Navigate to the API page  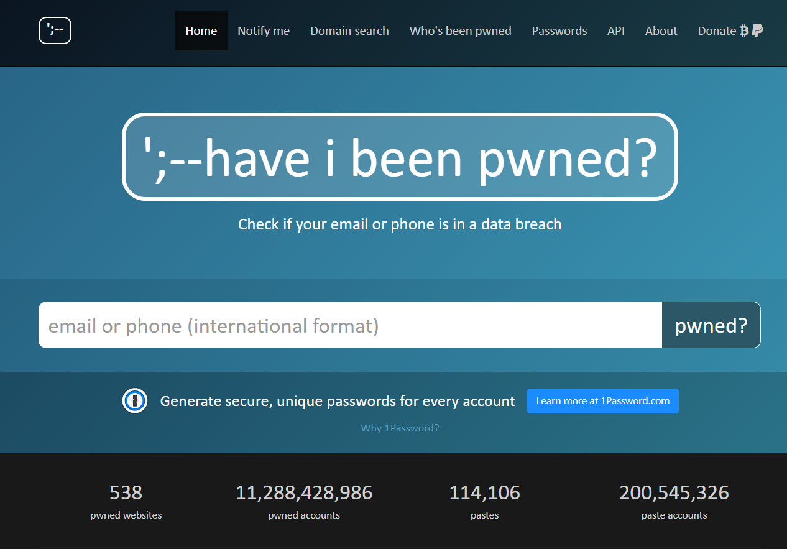[615, 30]
